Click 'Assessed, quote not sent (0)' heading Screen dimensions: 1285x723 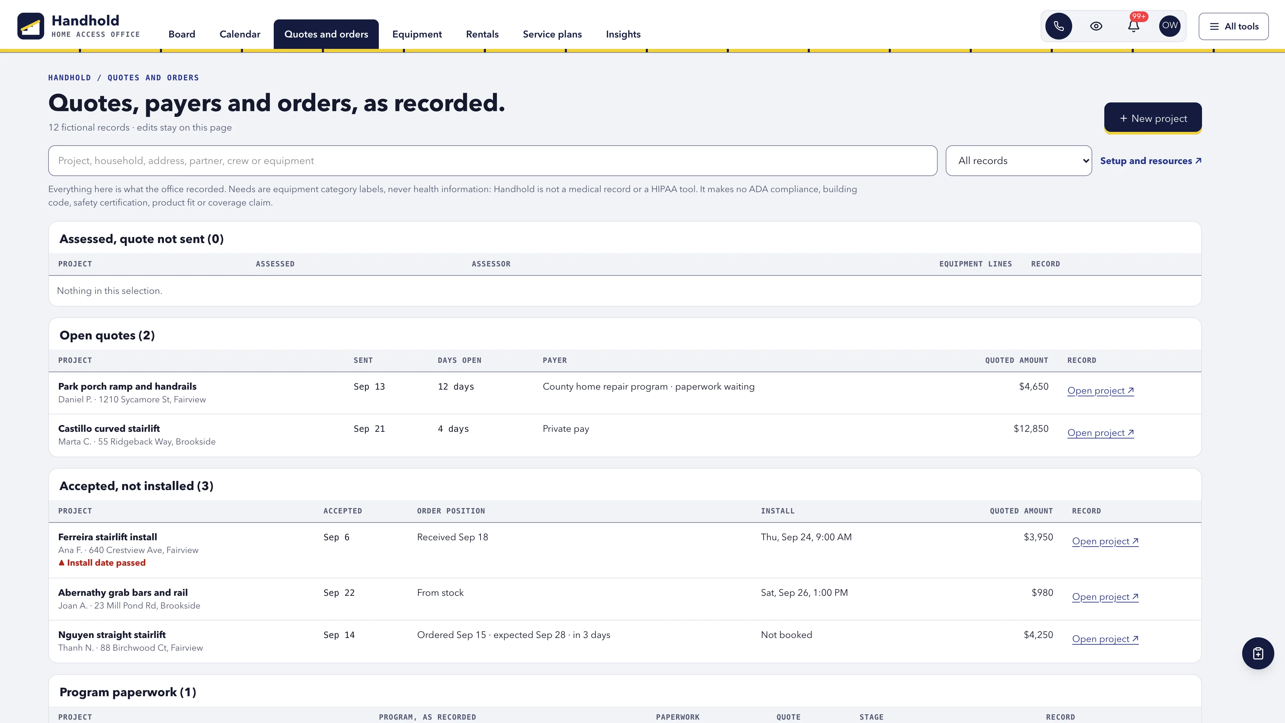click(x=141, y=239)
